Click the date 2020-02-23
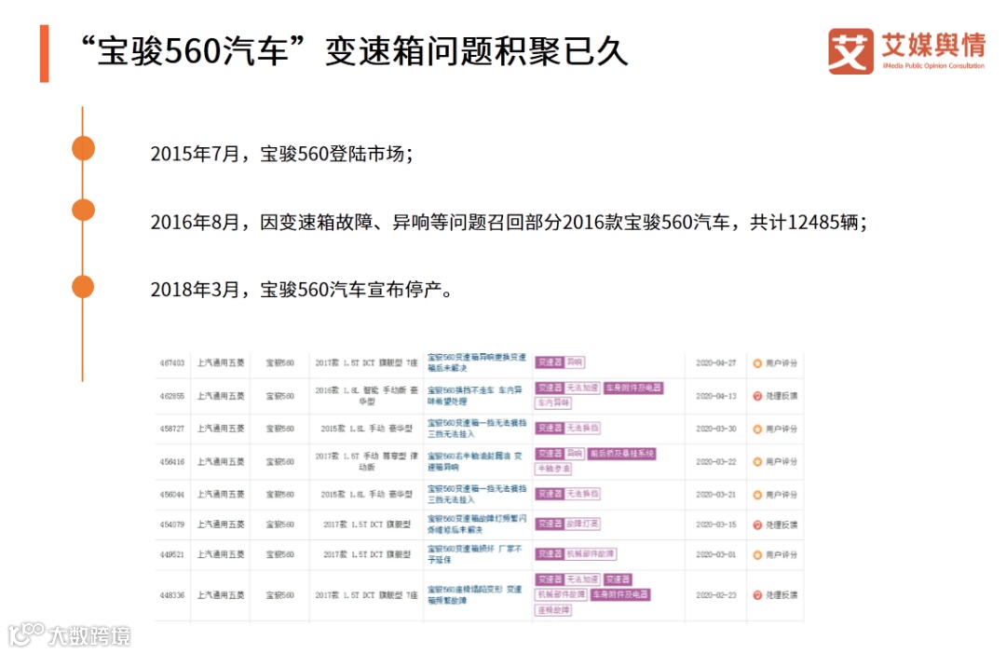 click(716, 595)
